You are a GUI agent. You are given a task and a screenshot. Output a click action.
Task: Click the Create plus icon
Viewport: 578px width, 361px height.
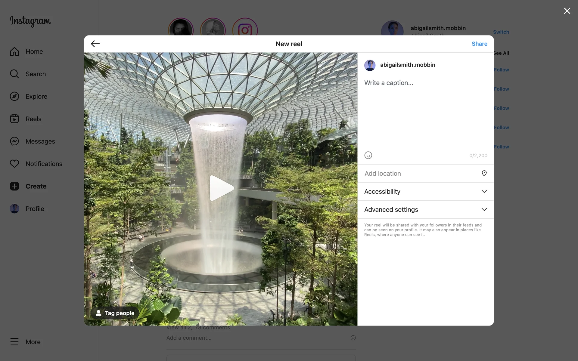[x=14, y=186]
